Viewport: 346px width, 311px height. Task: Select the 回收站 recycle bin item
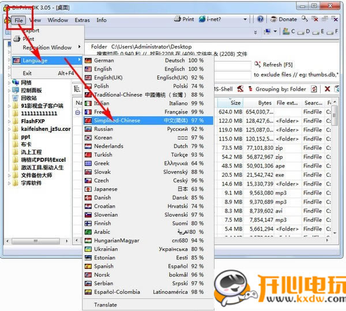point(29,98)
